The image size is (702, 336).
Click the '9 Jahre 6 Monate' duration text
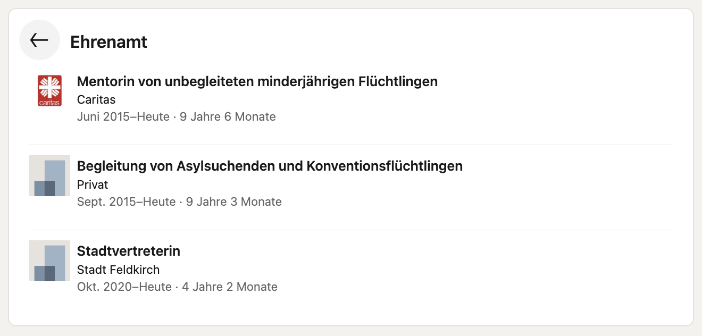pyautogui.click(x=228, y=116)
